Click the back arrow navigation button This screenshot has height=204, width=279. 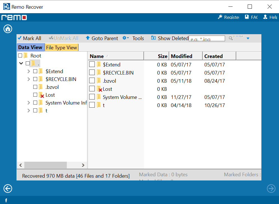tap(8, 189)
